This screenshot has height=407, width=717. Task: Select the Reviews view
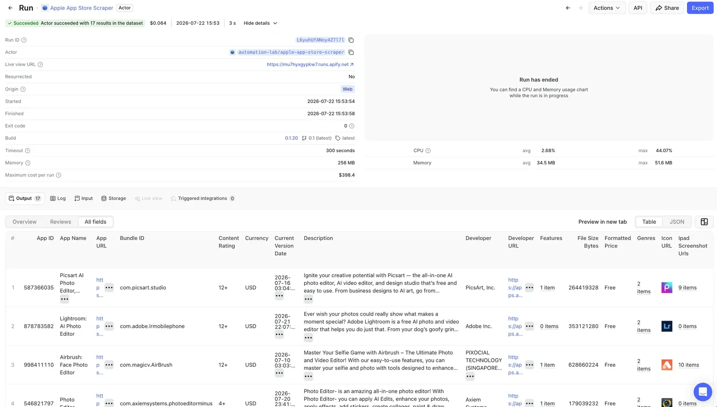coord(60,222)
